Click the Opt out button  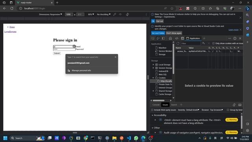(159, 21)
